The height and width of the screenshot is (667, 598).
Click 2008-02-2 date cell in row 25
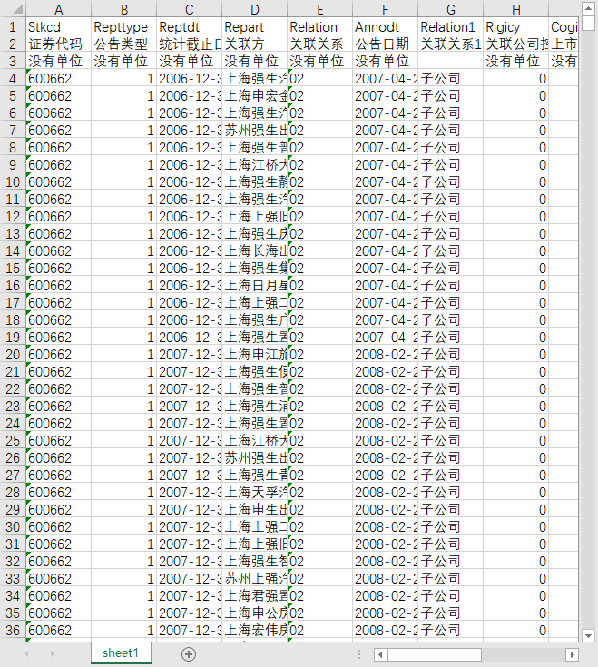tap(385, 441)
